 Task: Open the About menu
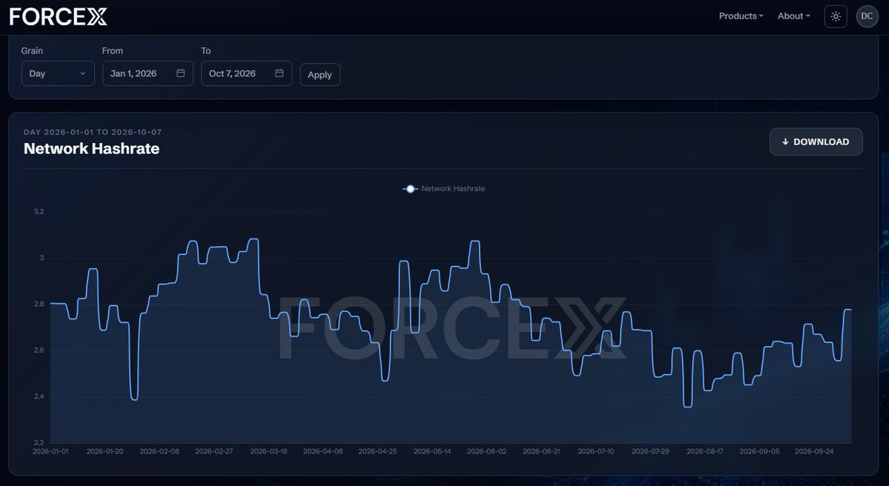(x=793, y=16)
